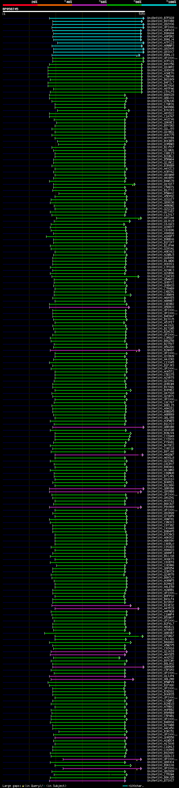Select the UniRef100_A3AE70 label
Viewport: 179px width, 788px height.
[161, 74]
